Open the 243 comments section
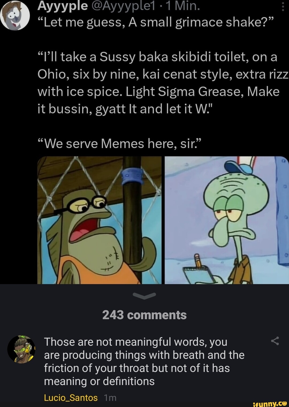 (144, 315)
